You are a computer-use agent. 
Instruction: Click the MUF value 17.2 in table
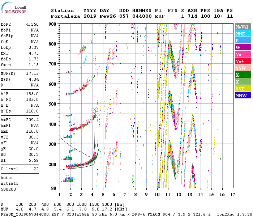107,209
